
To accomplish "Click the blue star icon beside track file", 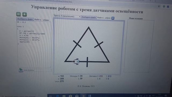I will pyautogui.click(x=113, y=18).
